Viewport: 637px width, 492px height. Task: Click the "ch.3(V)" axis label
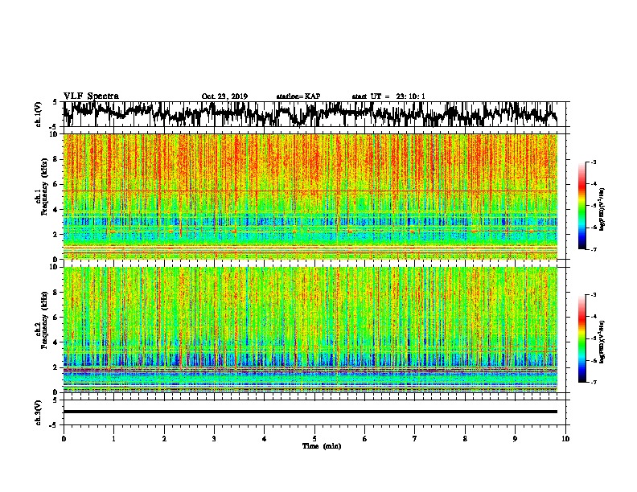tap(39, 412)
